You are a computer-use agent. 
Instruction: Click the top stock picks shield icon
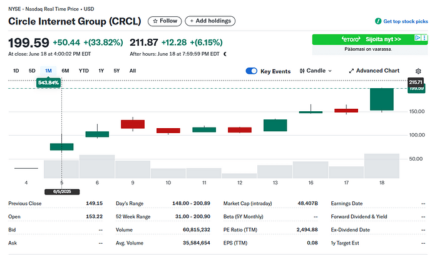coord(378,21)
